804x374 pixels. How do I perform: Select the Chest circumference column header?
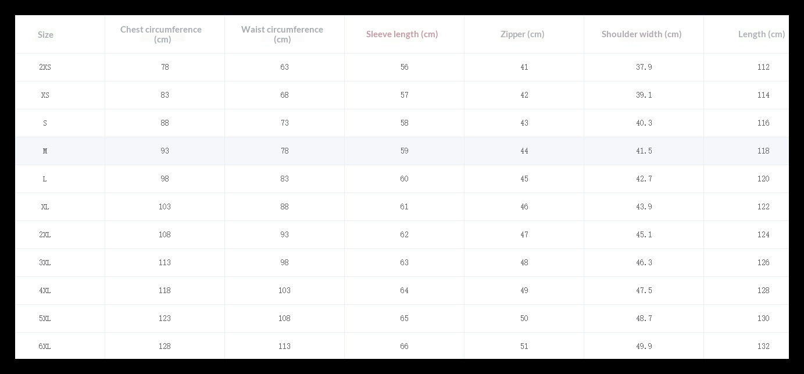(x=161, y=34)
